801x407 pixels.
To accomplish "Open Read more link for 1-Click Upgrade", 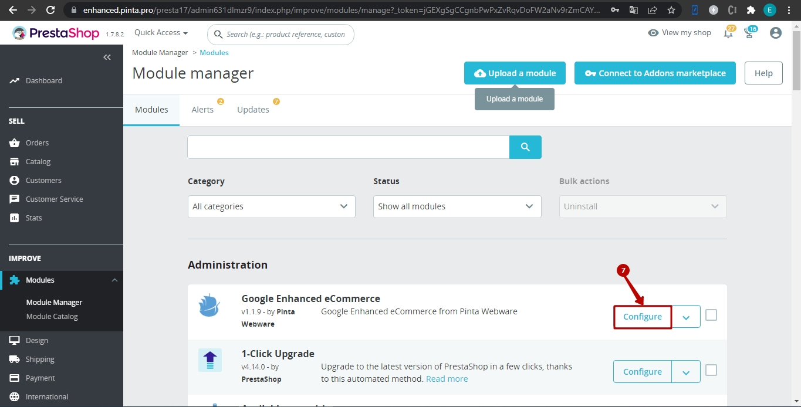I will pyautogui.click(x=447, y=379).
